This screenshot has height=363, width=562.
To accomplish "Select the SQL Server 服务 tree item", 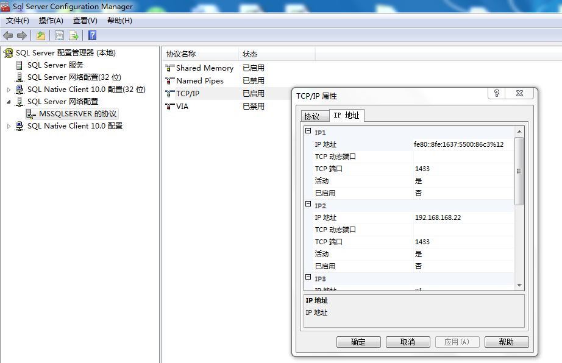I will [x=55, y=65].
